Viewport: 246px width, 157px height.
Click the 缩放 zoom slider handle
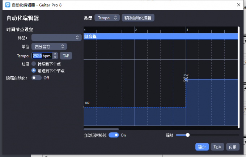click(x=187, y=135)
